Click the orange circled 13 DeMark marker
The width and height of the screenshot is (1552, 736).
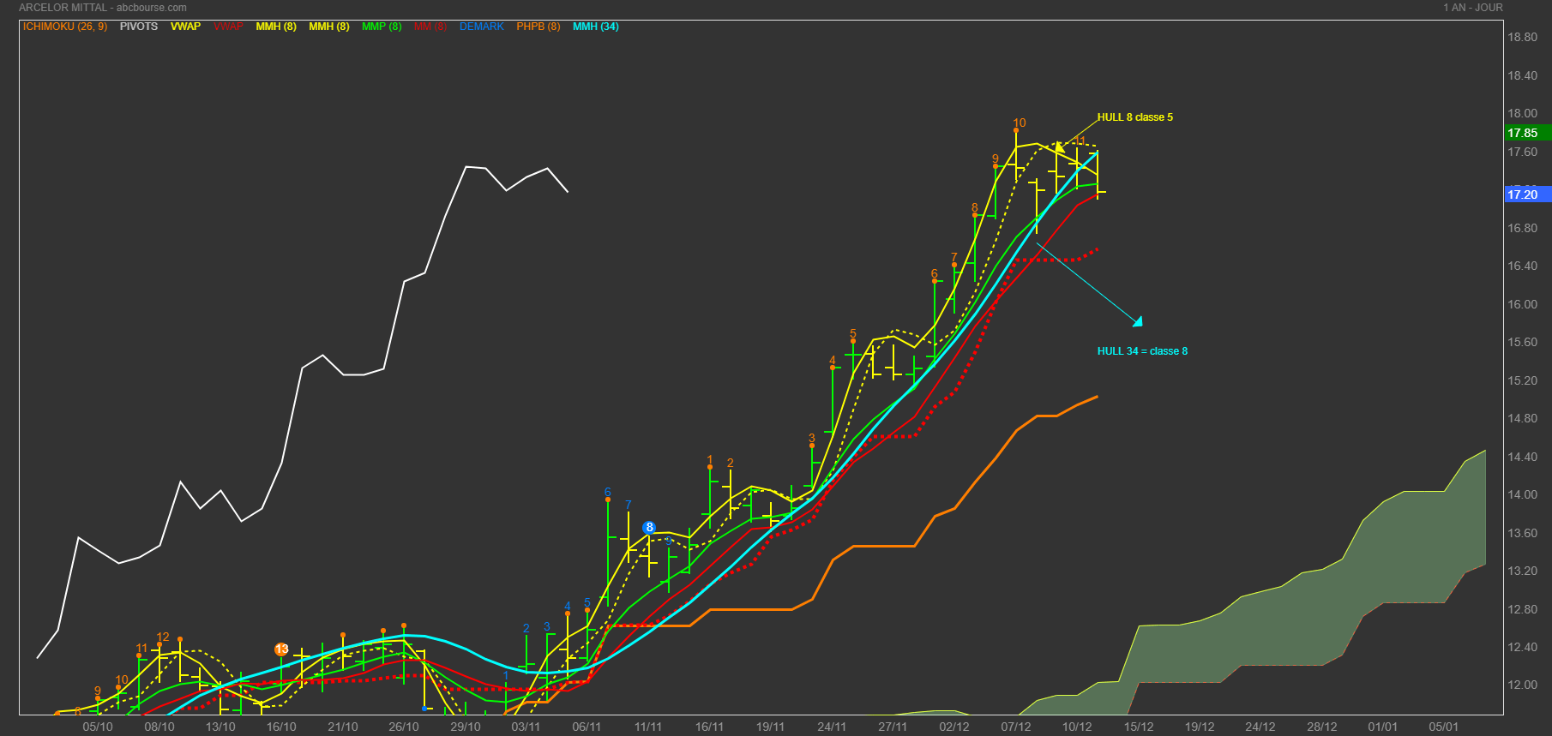pyautogui.click(x=281, y=649)
